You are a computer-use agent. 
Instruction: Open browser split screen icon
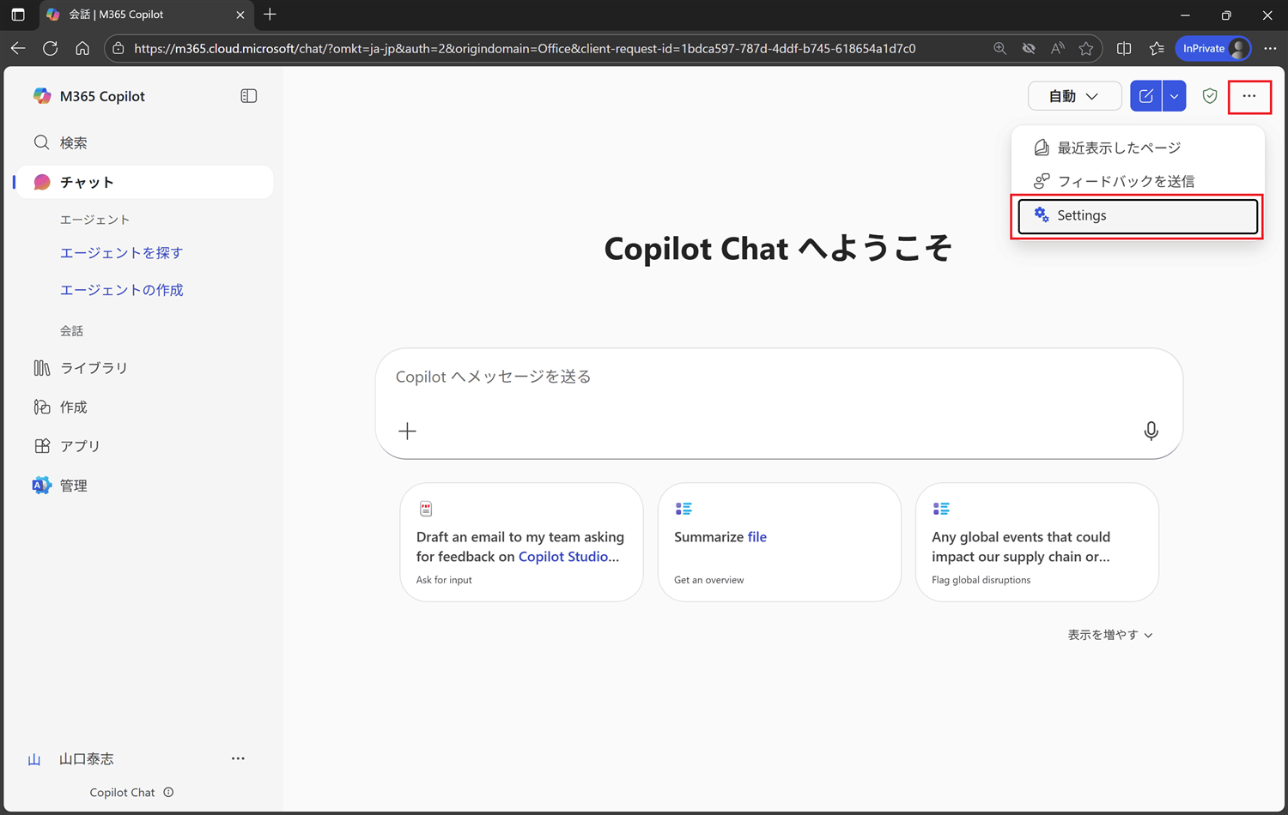click(1124, 49)
